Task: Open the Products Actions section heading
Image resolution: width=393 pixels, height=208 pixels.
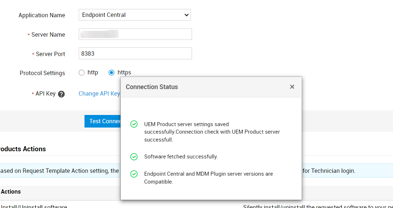Action: tap(23, 149)
